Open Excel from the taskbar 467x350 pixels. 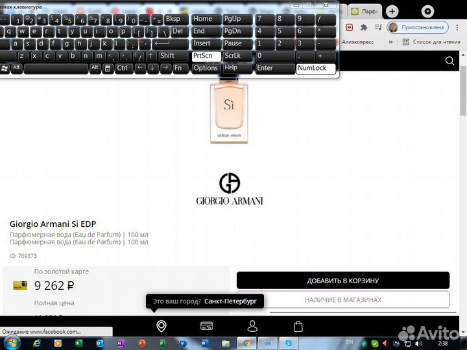(78, 342)
